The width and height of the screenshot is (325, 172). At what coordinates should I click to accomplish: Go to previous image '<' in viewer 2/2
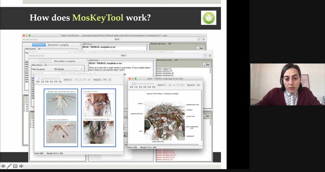point(174,85)
